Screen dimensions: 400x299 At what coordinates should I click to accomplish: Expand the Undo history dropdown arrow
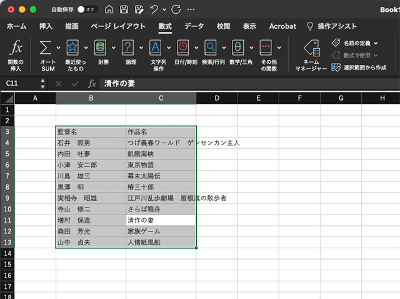(164, 9)
